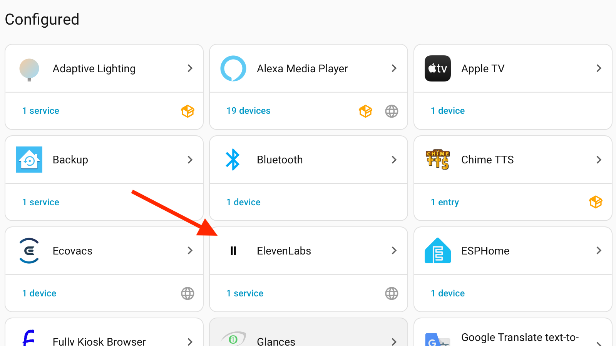Select the Alexa Media Player title text
Viewport: 616px width, 346px height.
pos(302,69)
